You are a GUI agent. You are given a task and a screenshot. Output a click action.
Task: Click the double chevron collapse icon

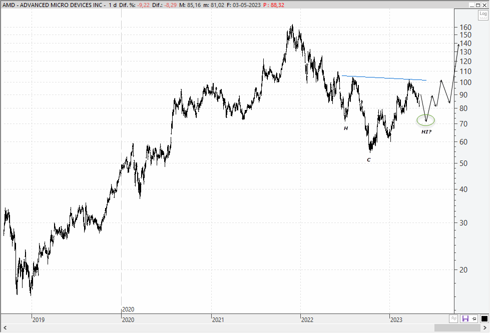tap(454, 318)
